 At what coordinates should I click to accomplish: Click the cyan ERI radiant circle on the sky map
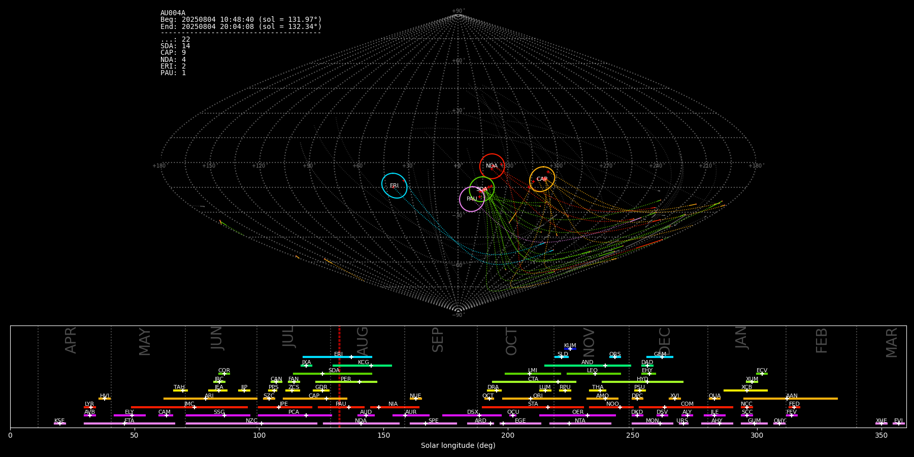[x=395, y=185]
